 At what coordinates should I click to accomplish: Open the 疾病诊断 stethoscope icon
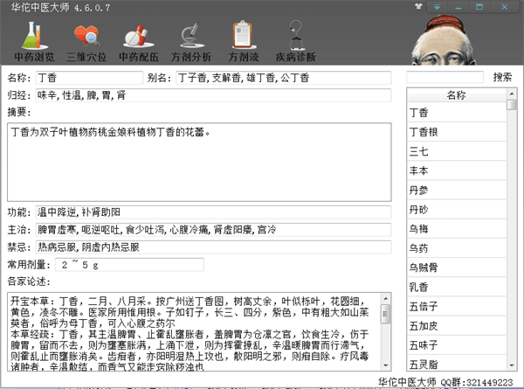tap(296, 44)
